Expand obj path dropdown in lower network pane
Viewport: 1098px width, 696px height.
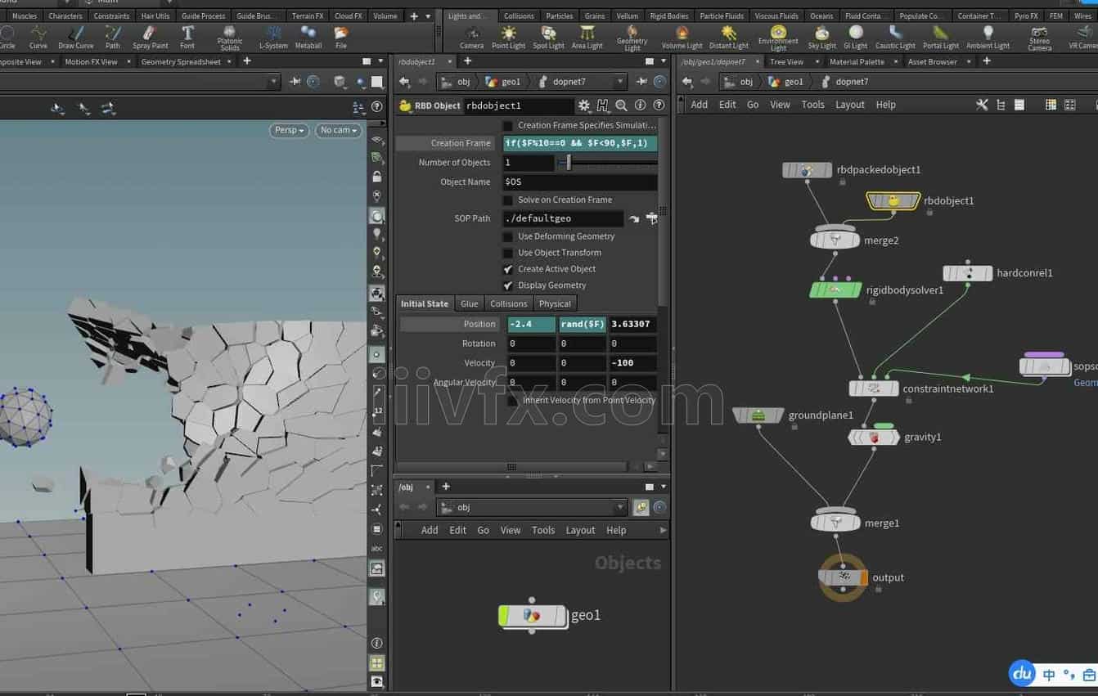(x=620, y=507)
